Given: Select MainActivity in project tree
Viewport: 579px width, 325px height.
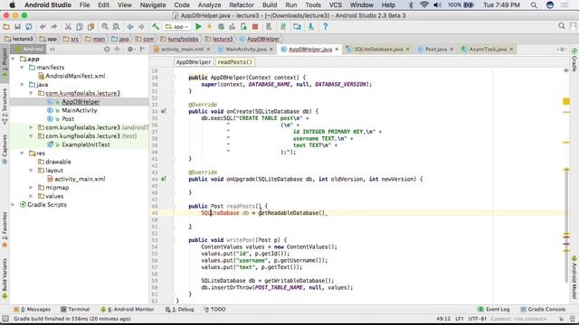Looking at the screenshot, I should tap(80, 110).
